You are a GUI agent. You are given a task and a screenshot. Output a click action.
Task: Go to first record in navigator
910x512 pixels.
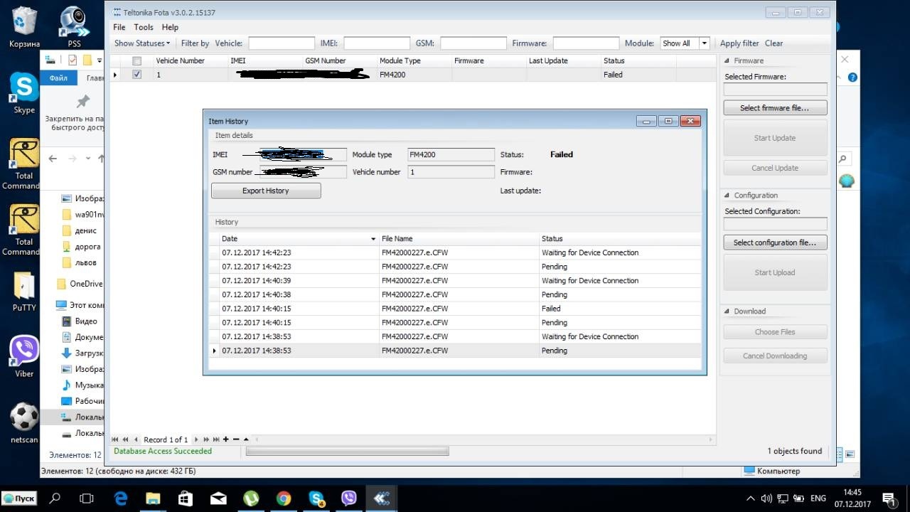116,439
